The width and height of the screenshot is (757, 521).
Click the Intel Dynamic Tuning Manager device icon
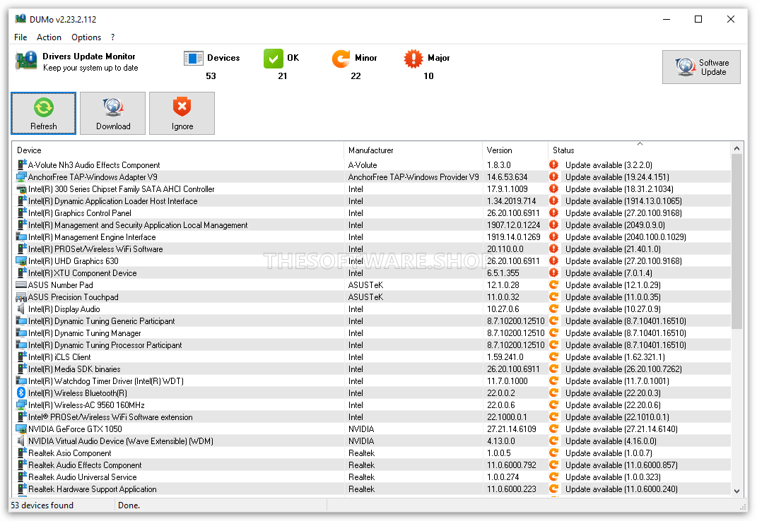click(x=22, y=333)
